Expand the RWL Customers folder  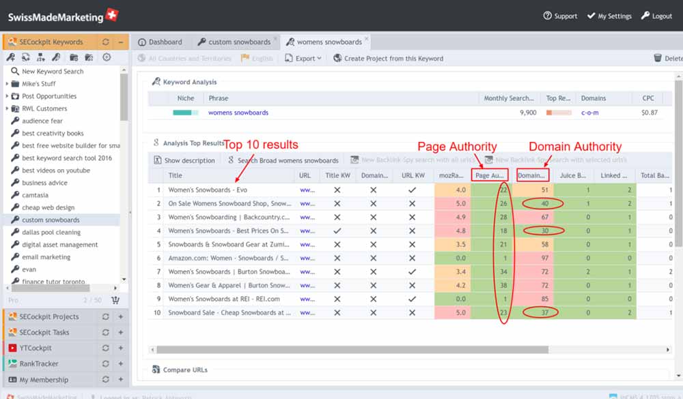tap(7, 108)
